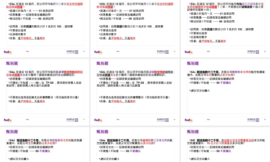Click the 甄别题 heading above question S4e
The height and width of the screenshot is (162, 270).
pyautogui.click(x=102, y=132)
